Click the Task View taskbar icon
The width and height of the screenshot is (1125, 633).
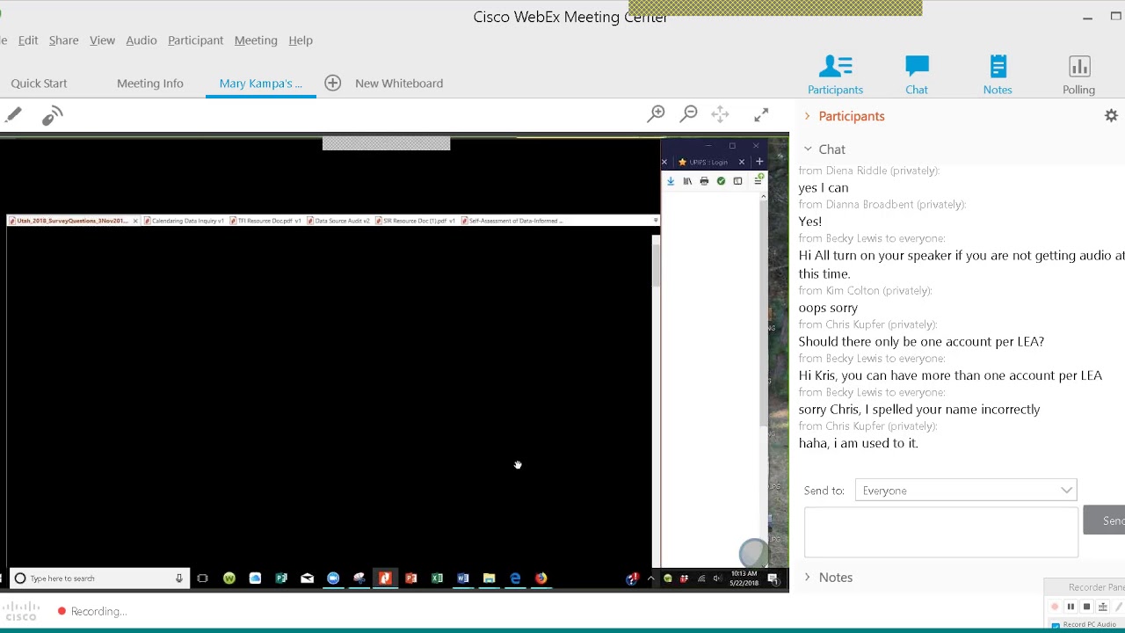202,578
